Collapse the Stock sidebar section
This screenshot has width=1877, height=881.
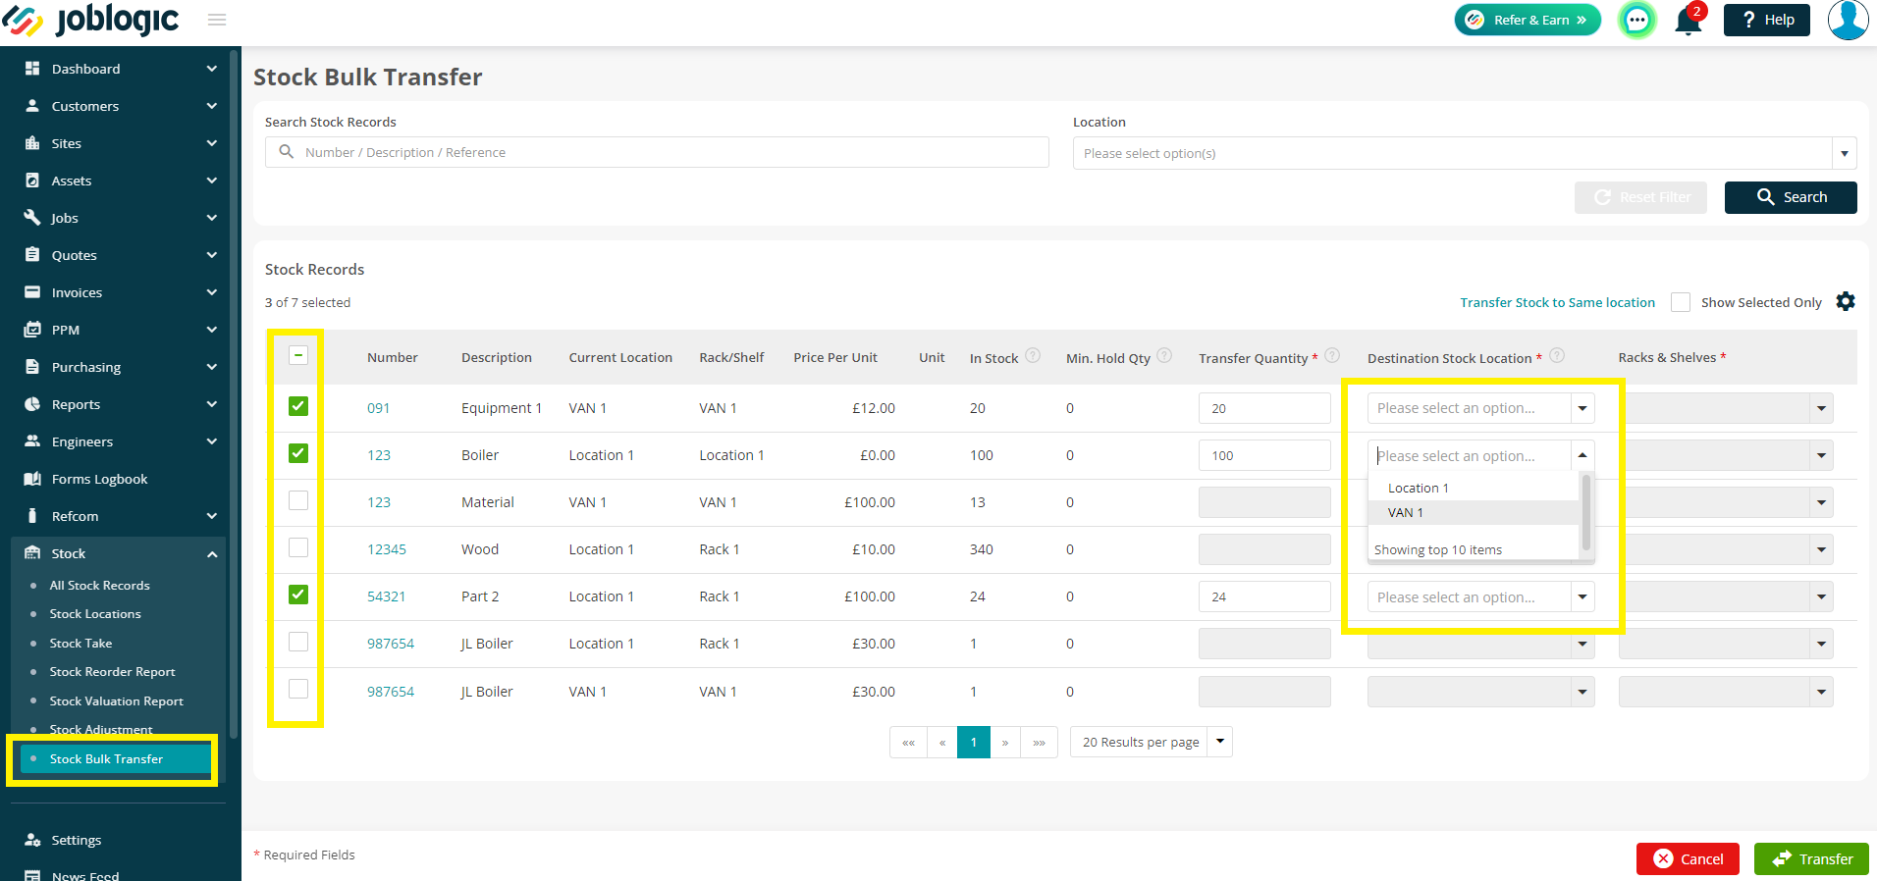(212, 554)
